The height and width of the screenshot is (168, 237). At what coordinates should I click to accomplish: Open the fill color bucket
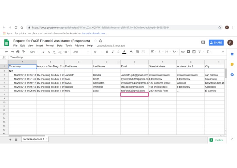[131, 52]
